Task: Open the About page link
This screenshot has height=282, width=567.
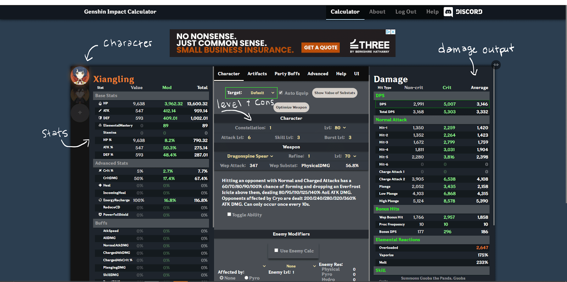Action: pos(377,12)
